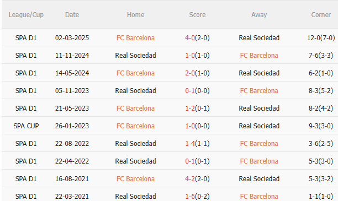Image resolution: width=338 pixels, height=201 pixels.
Task: Select FC Barcelona away team on 05-11-2023
Action: point(259,91)
